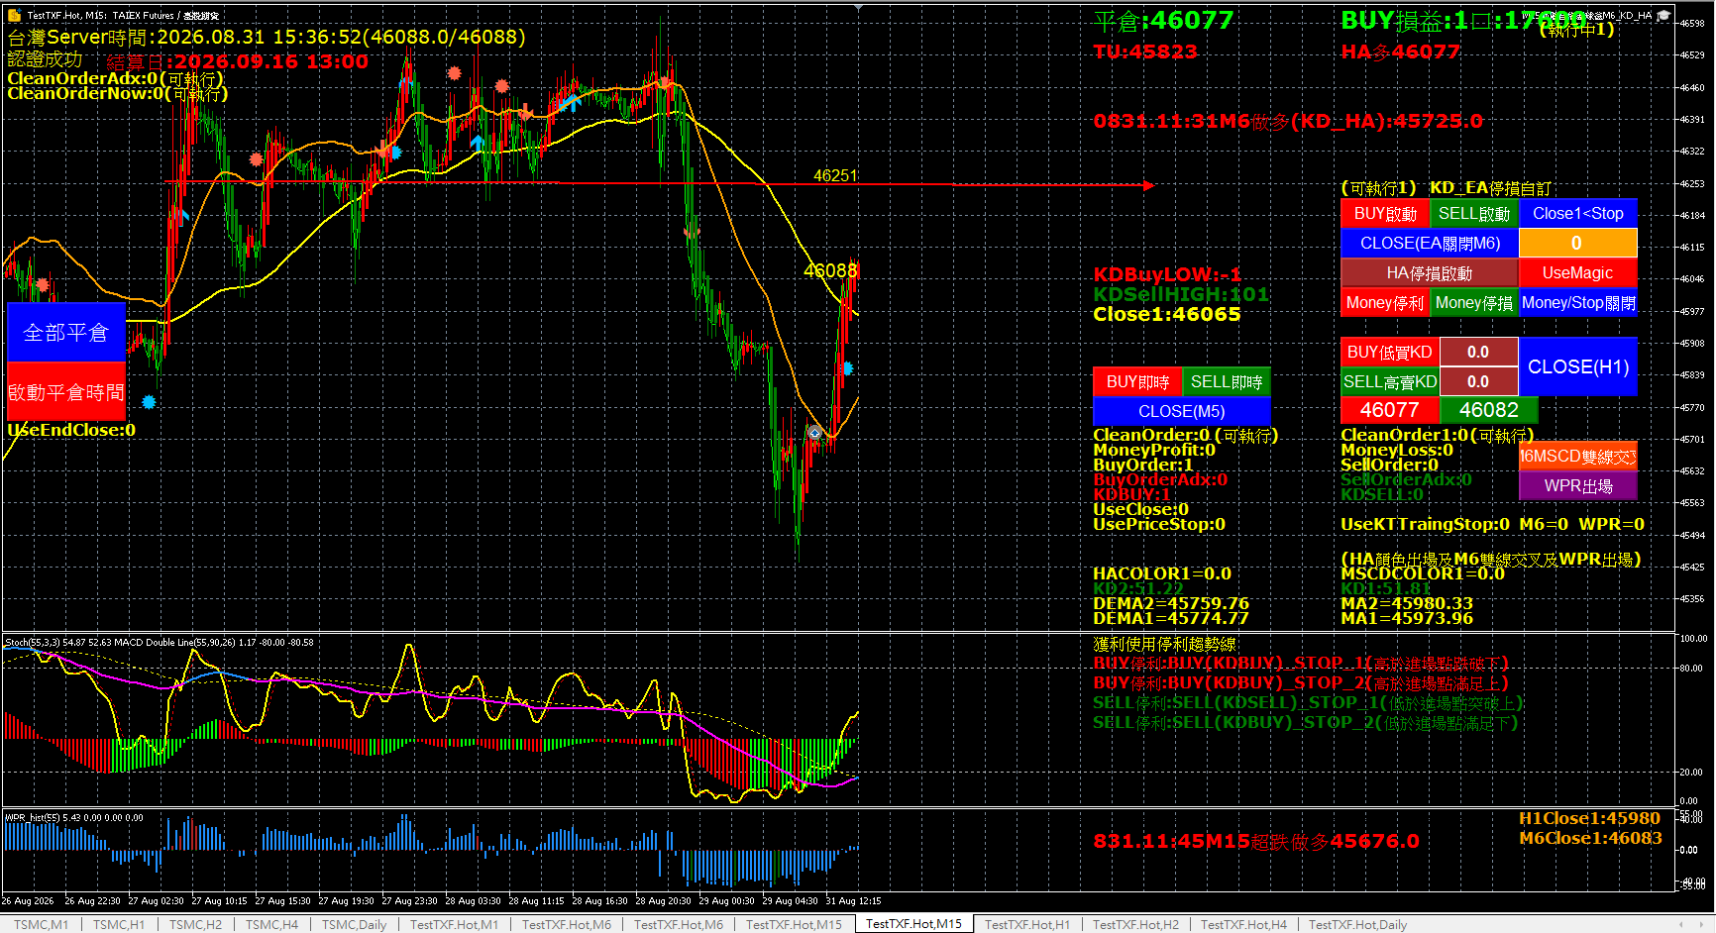The image size is (1716, 933).
Task: Click the CLOSE(H1) button
Action: coord(1577,366)
